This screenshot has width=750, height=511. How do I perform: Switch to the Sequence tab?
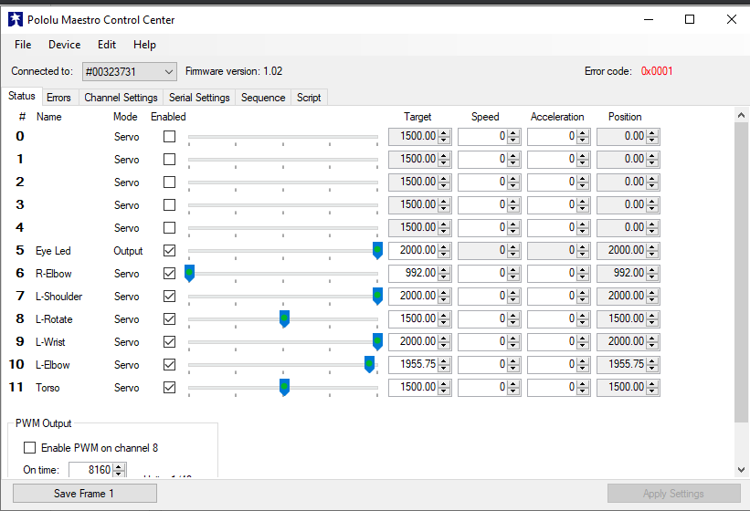[263, 98]
